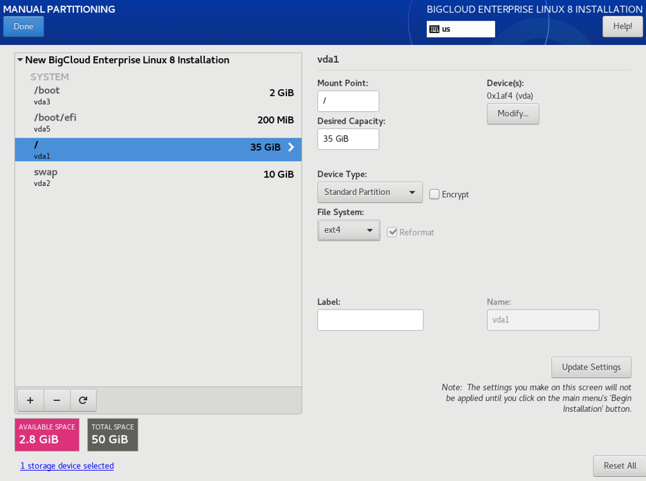Click the '2 GiB' /boot size value
The image size is (646, 481).
(282, 93)
